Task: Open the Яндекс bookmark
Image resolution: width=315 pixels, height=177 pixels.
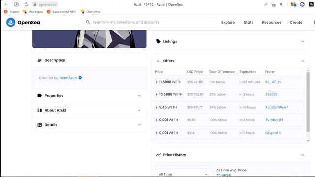Action: point(12,12)
